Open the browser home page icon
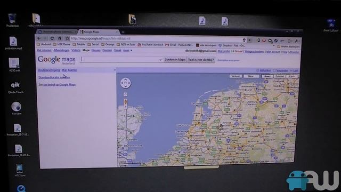Screen dimensions: 341x192 pyautogui.click(x=59, y=38)
